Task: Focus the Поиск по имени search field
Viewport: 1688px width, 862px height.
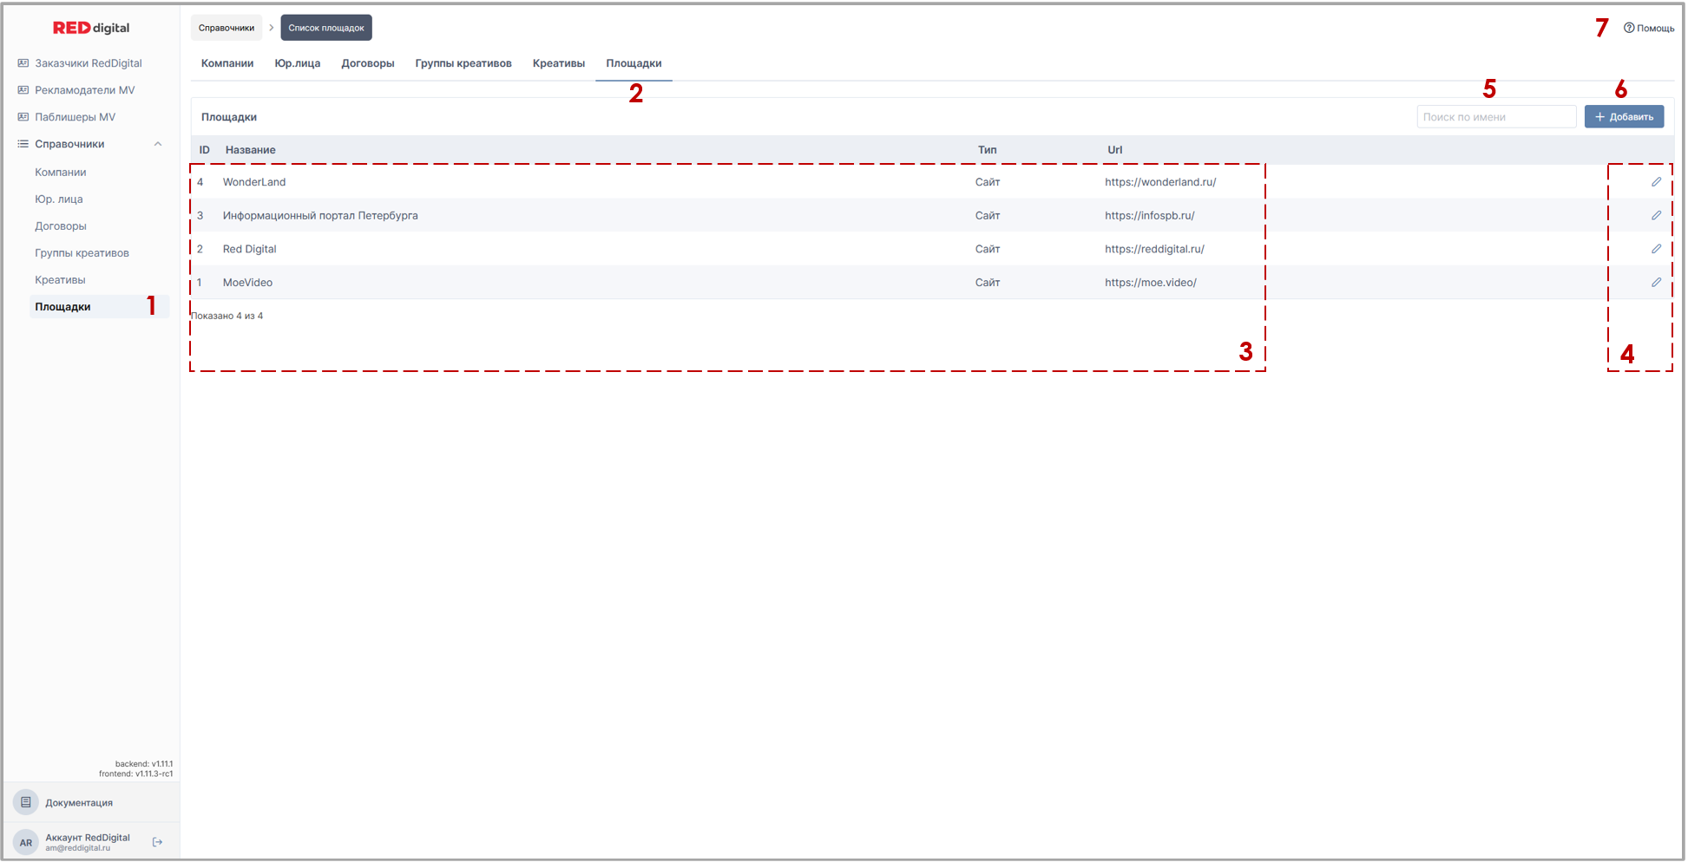Action: tap(1495, 117)
